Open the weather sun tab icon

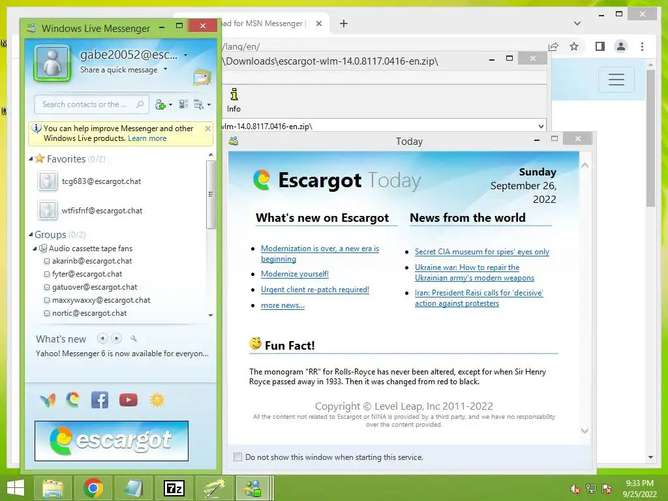pos(157,400)
